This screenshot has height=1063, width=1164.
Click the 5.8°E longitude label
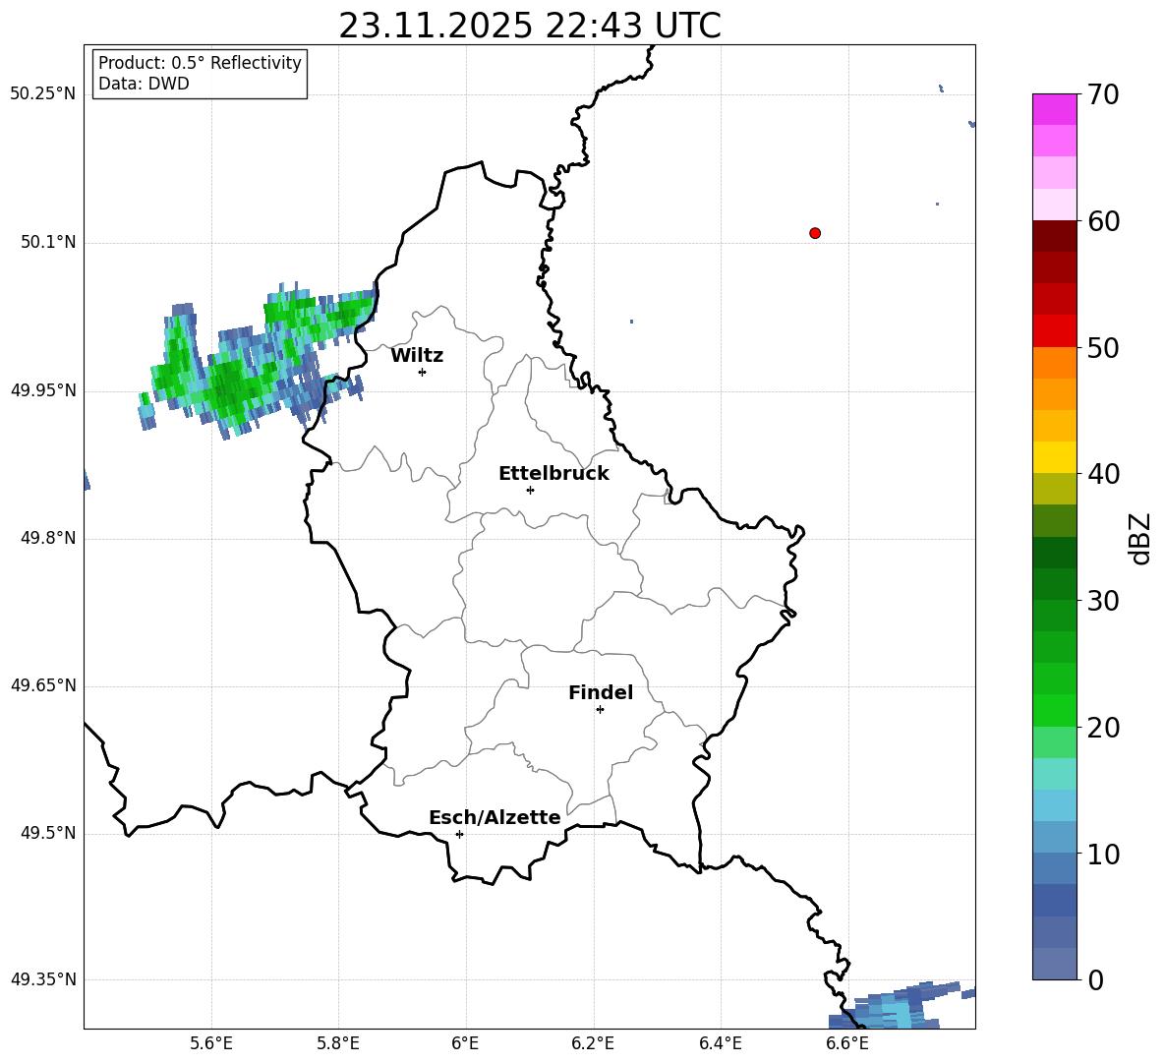tap(338, 1043)
